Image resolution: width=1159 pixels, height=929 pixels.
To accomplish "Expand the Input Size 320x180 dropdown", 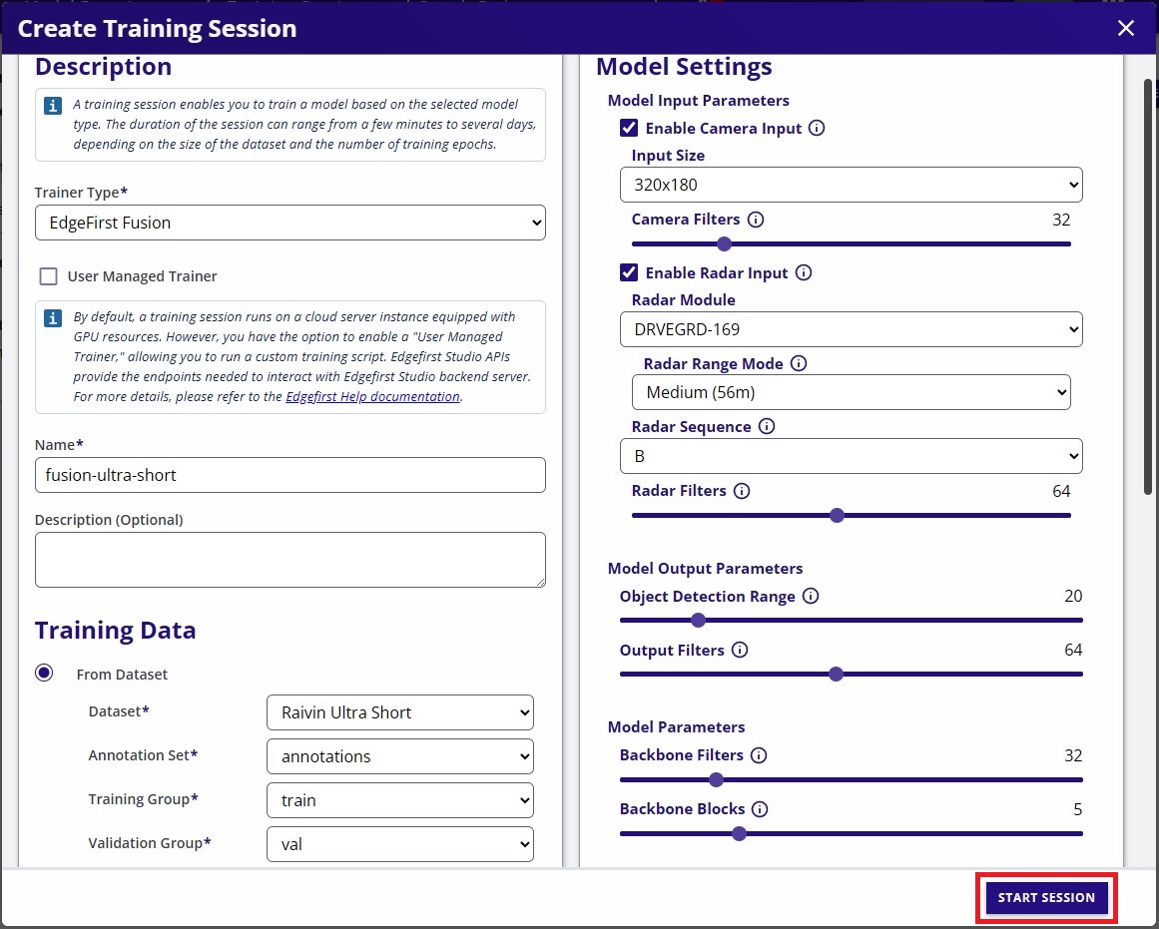I will [851, 185].
